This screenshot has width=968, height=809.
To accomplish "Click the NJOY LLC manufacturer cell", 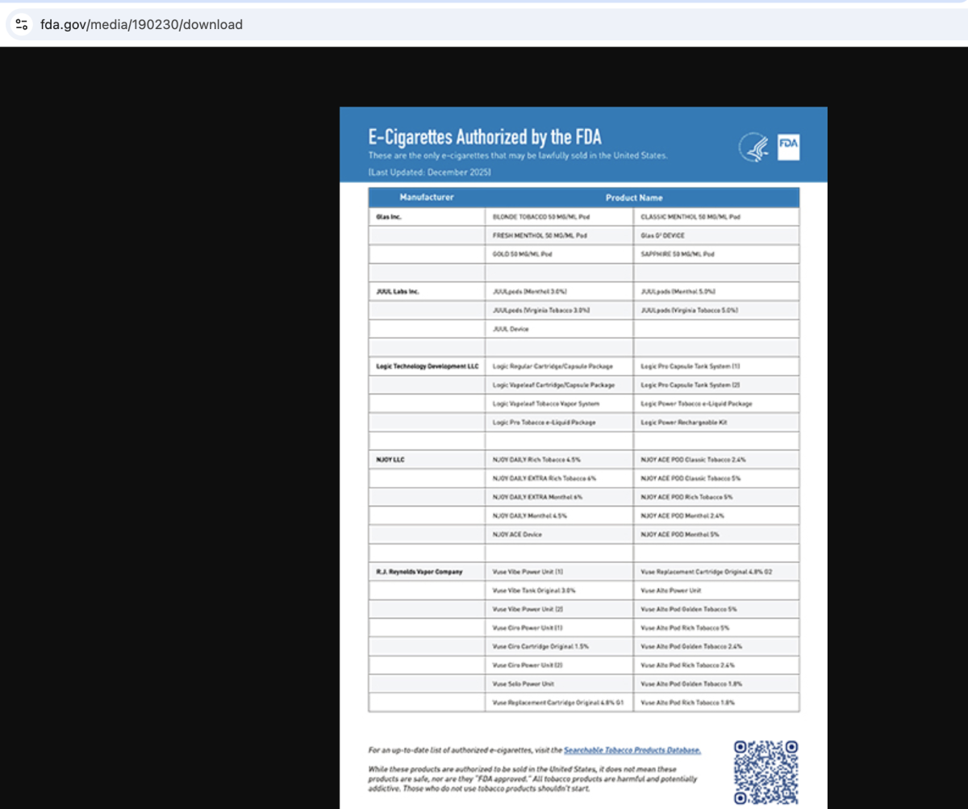I will click(x=390, y=459).
